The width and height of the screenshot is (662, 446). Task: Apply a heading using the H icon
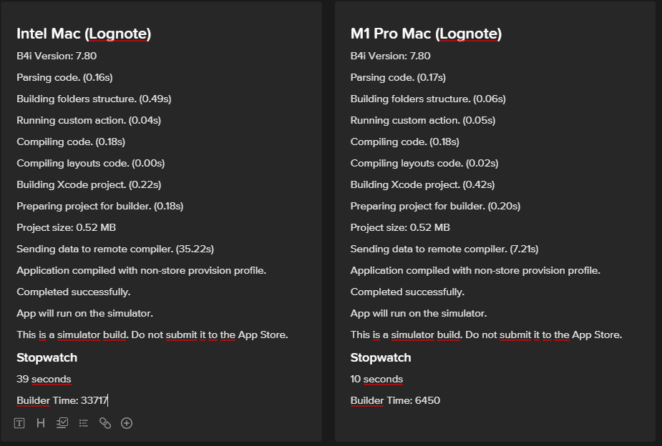(41, 422)
